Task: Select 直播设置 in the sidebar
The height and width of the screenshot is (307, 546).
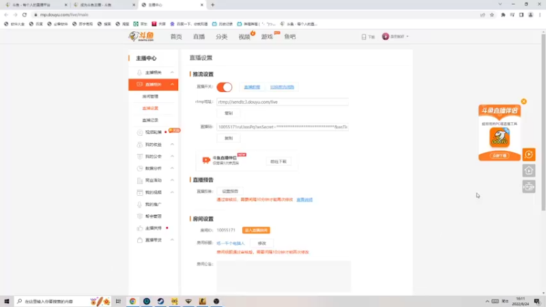Action: [150, 108]
